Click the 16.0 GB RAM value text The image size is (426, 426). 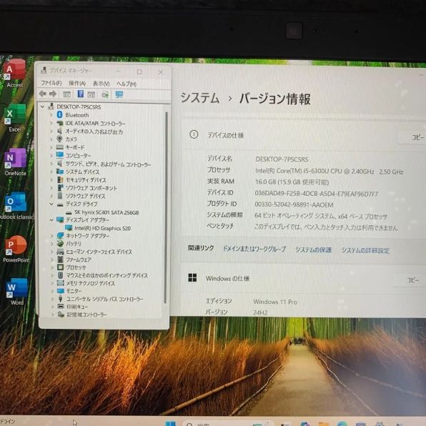pyautogui.click(x=292, y=182)
